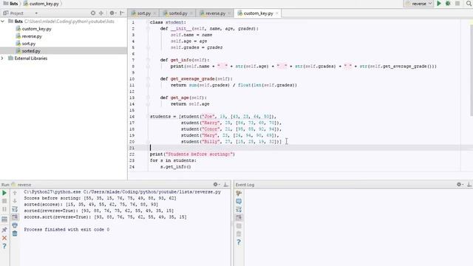Run the reverse configuration from top toolbar

[439, 4]
